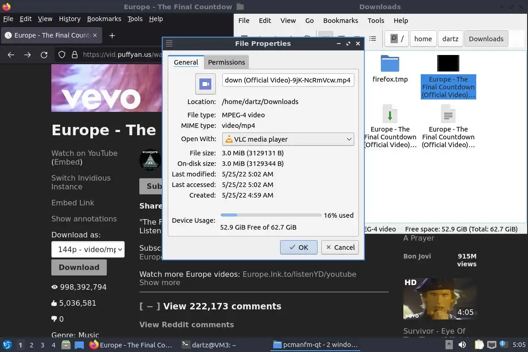The width and height of the screenshot is (528, 352).
Task: Click the update notification tray icon
Action: pos(503,344)
